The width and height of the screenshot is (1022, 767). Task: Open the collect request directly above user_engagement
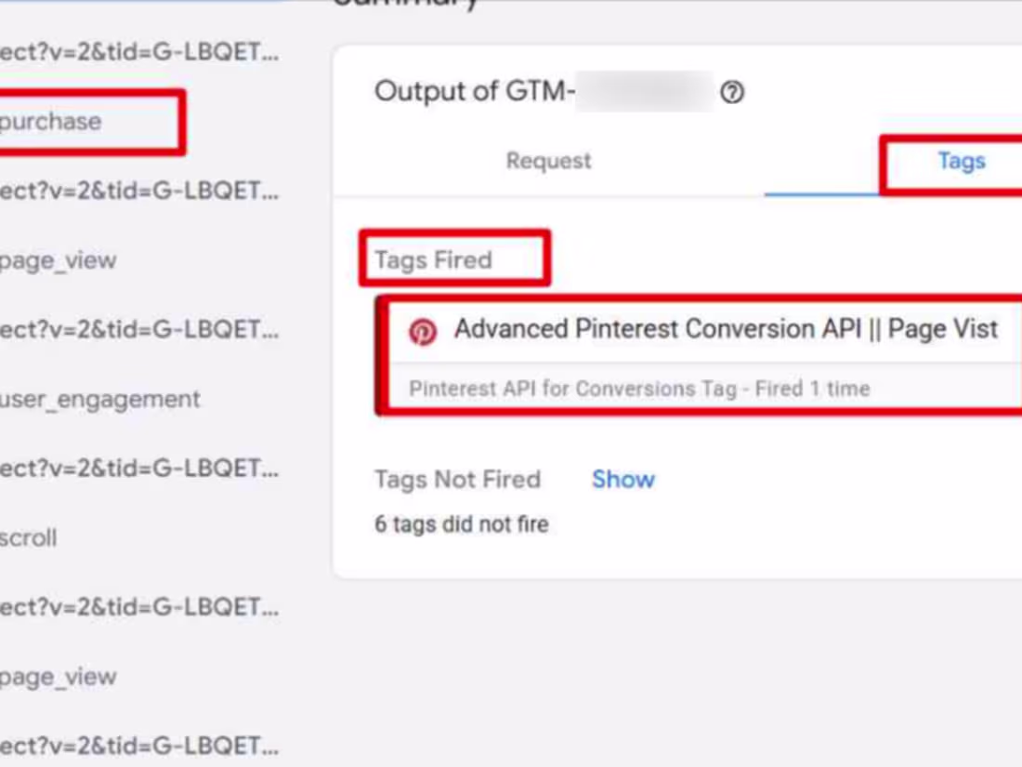click(139, 330)
